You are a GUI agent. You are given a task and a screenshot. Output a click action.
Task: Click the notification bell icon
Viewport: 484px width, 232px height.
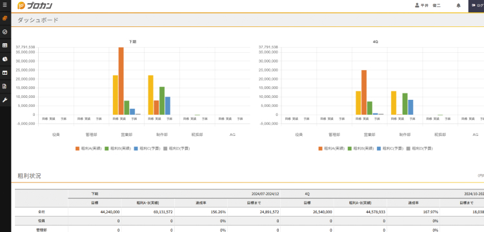coord(458,6)
